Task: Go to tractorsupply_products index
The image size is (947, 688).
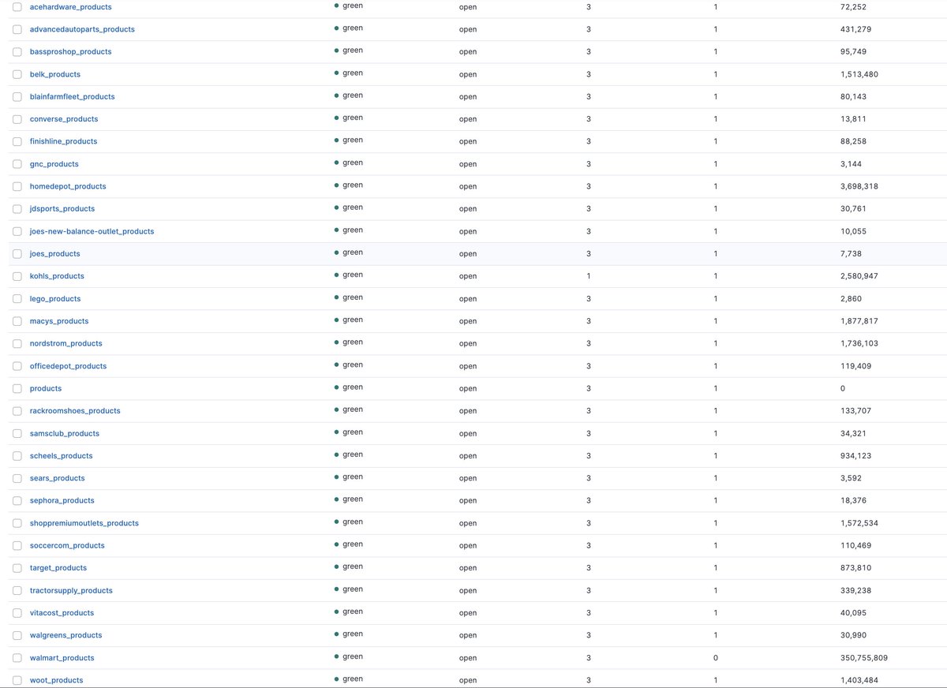Action: click(x=71, y=590)
